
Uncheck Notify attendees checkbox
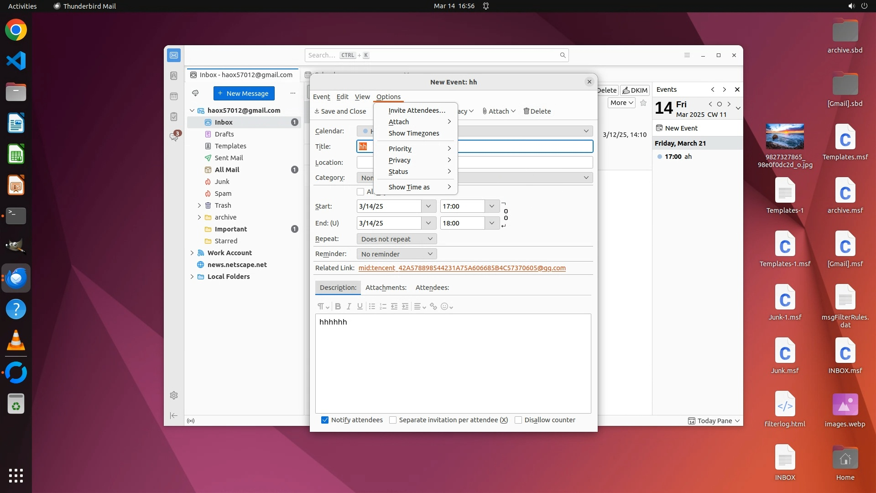325,420
